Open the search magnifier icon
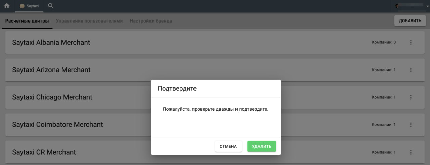This screenshot has width=430, height=165. tap(51, 6)
